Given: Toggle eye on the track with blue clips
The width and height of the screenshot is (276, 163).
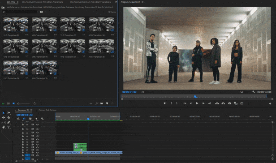Looking at the screenshot, I should click(x=37, y=153).
